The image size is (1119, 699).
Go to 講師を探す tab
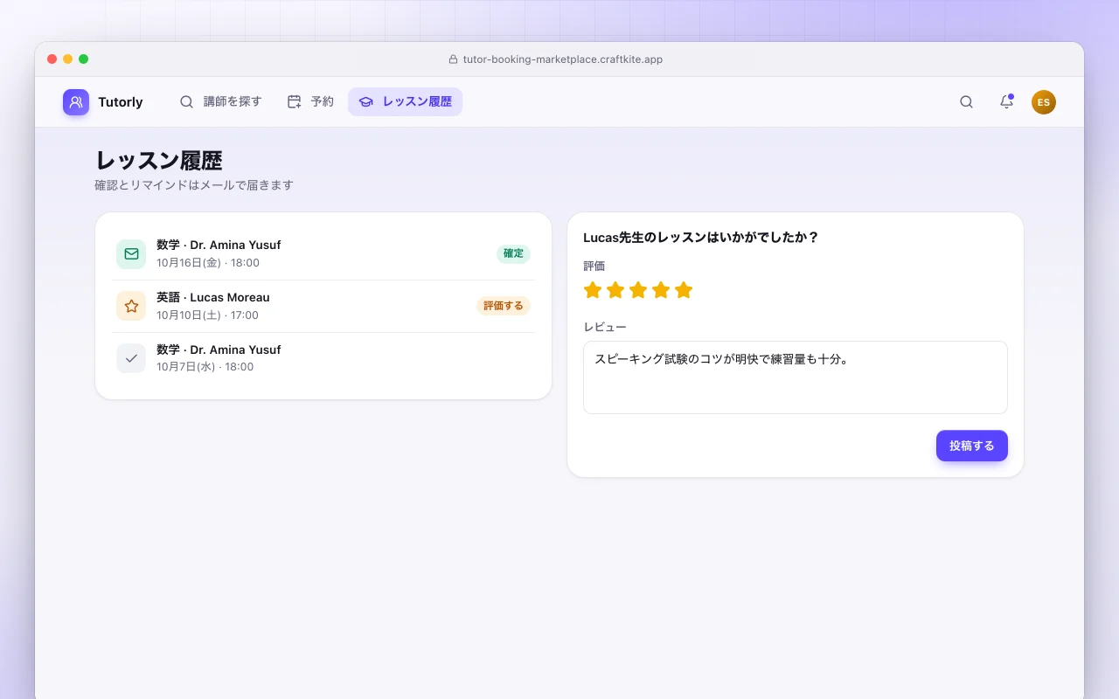pyautogui.click(x=221, y=102)
